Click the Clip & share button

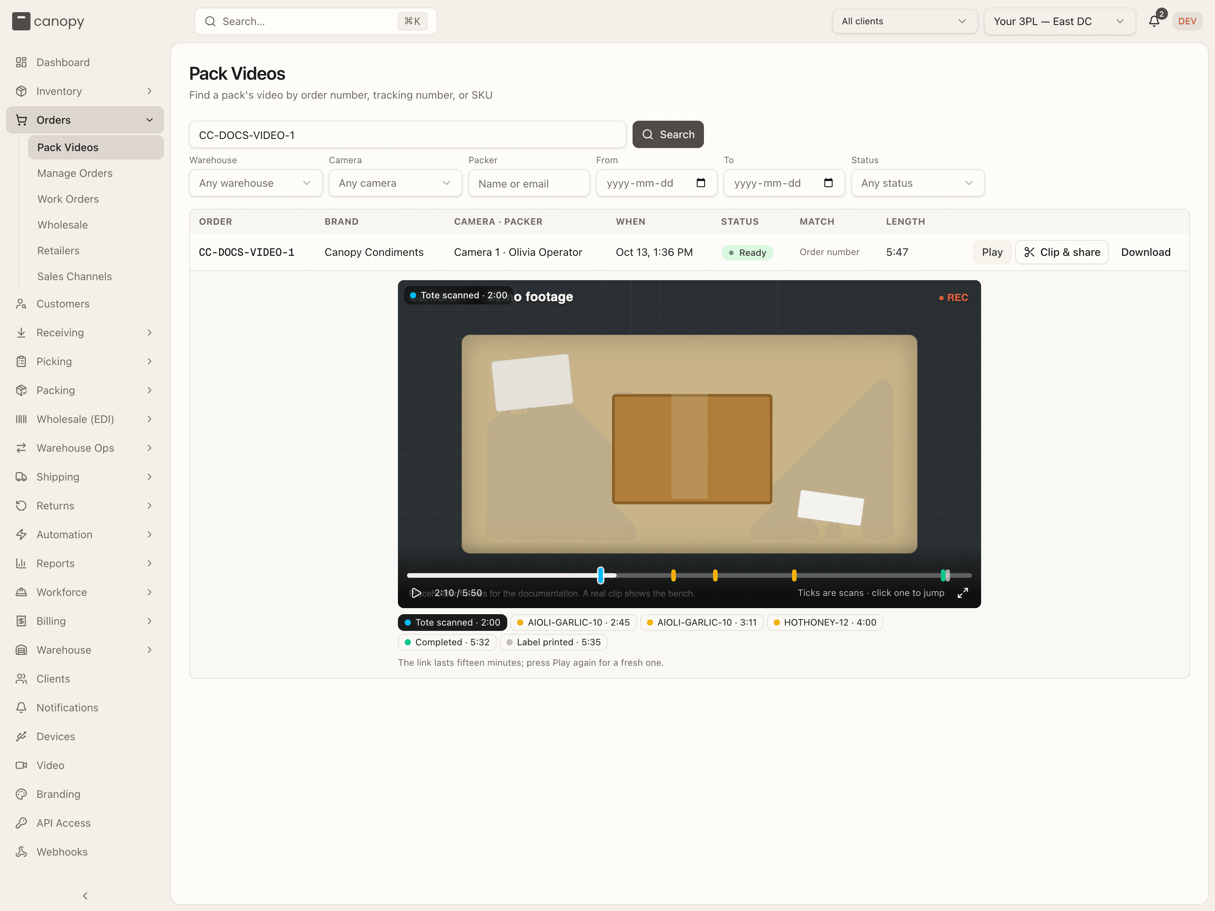point(1061,252)
